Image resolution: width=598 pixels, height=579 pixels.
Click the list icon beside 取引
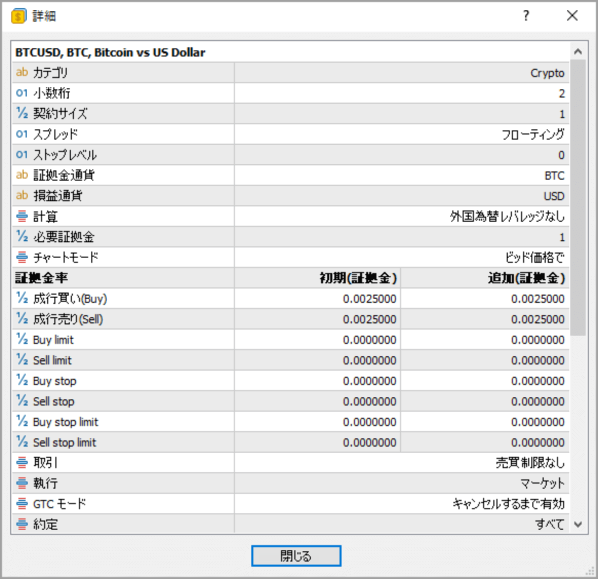click(22, 462)
